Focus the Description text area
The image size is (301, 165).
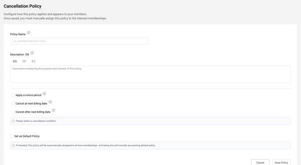click(x=150, y=74)
